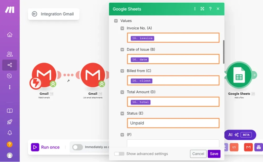Open the Resource hub book icon
Screen dimensions: 263x162
[x=10, y=111]
